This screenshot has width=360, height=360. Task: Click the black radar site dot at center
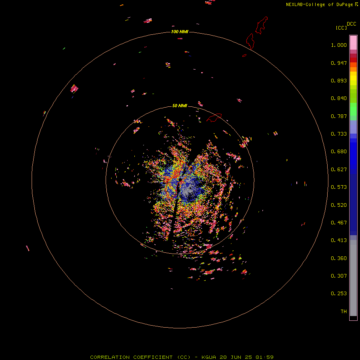(x=180, y=180)
